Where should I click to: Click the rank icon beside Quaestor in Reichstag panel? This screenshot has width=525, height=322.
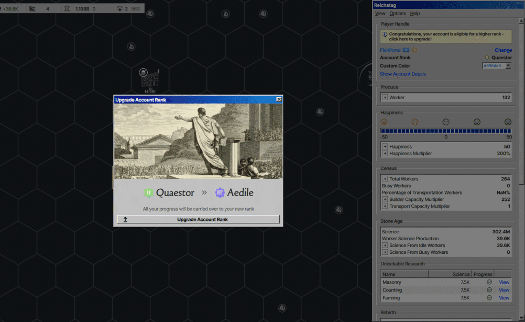[x=487, y=58]
